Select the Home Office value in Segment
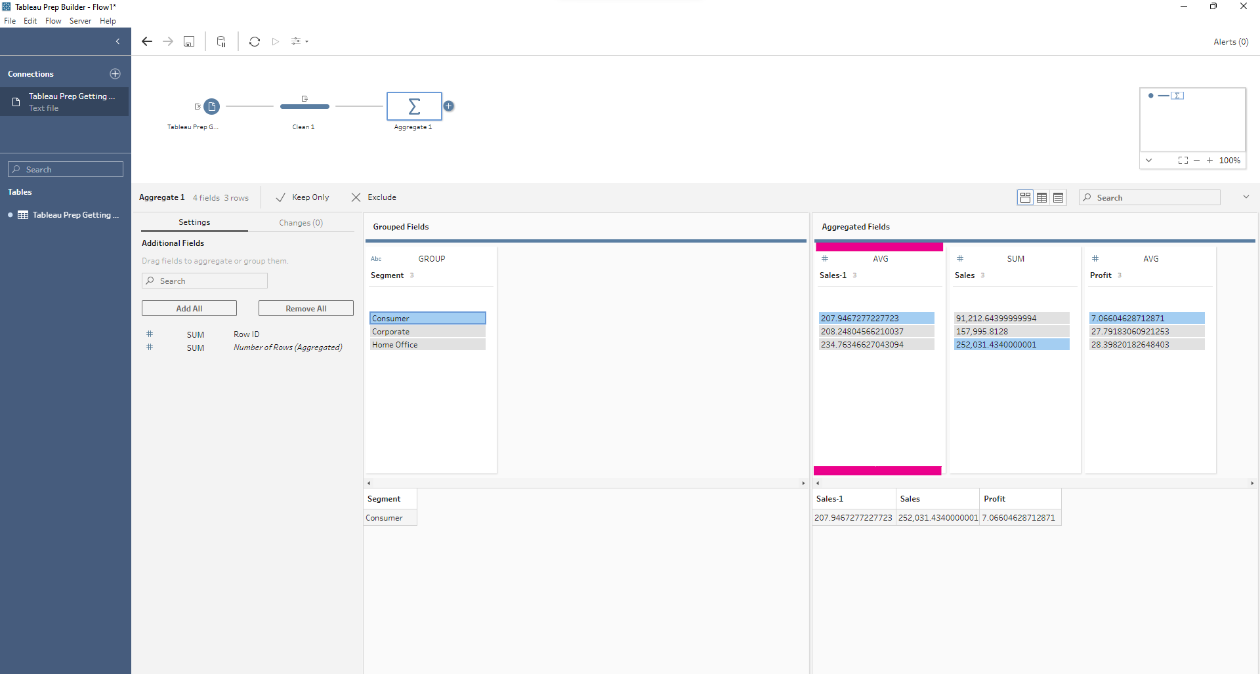This screenshot has width=1260, height=674. [428, 344]
